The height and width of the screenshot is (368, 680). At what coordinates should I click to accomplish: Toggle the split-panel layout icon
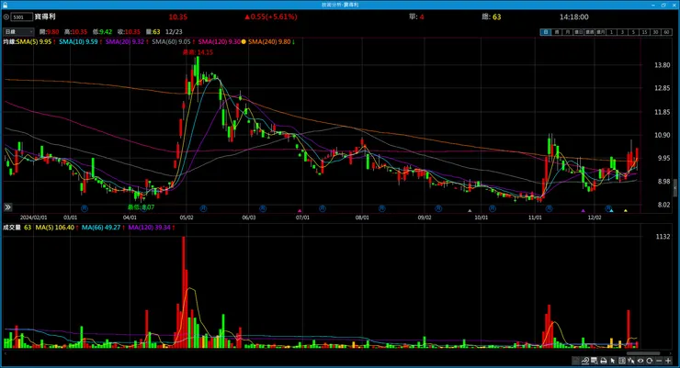(x=622, y=361)
